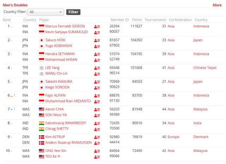
Task: Click Chinese Taipei flag beside LEE Yang
Action: [x=42, y=68]
